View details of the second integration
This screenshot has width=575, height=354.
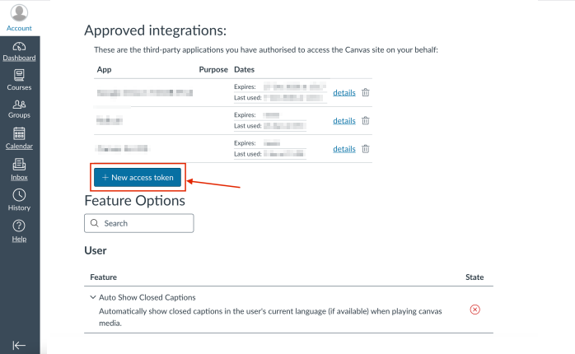click(x=344, y=121)
